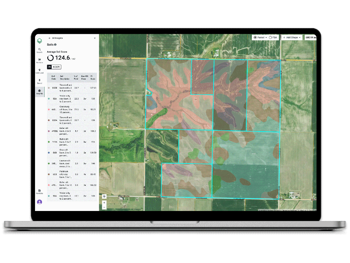Open the Add Shape dropdown
Image resolution: width=350 pixels, height=263 pixels.
click(x=292, y=37)
